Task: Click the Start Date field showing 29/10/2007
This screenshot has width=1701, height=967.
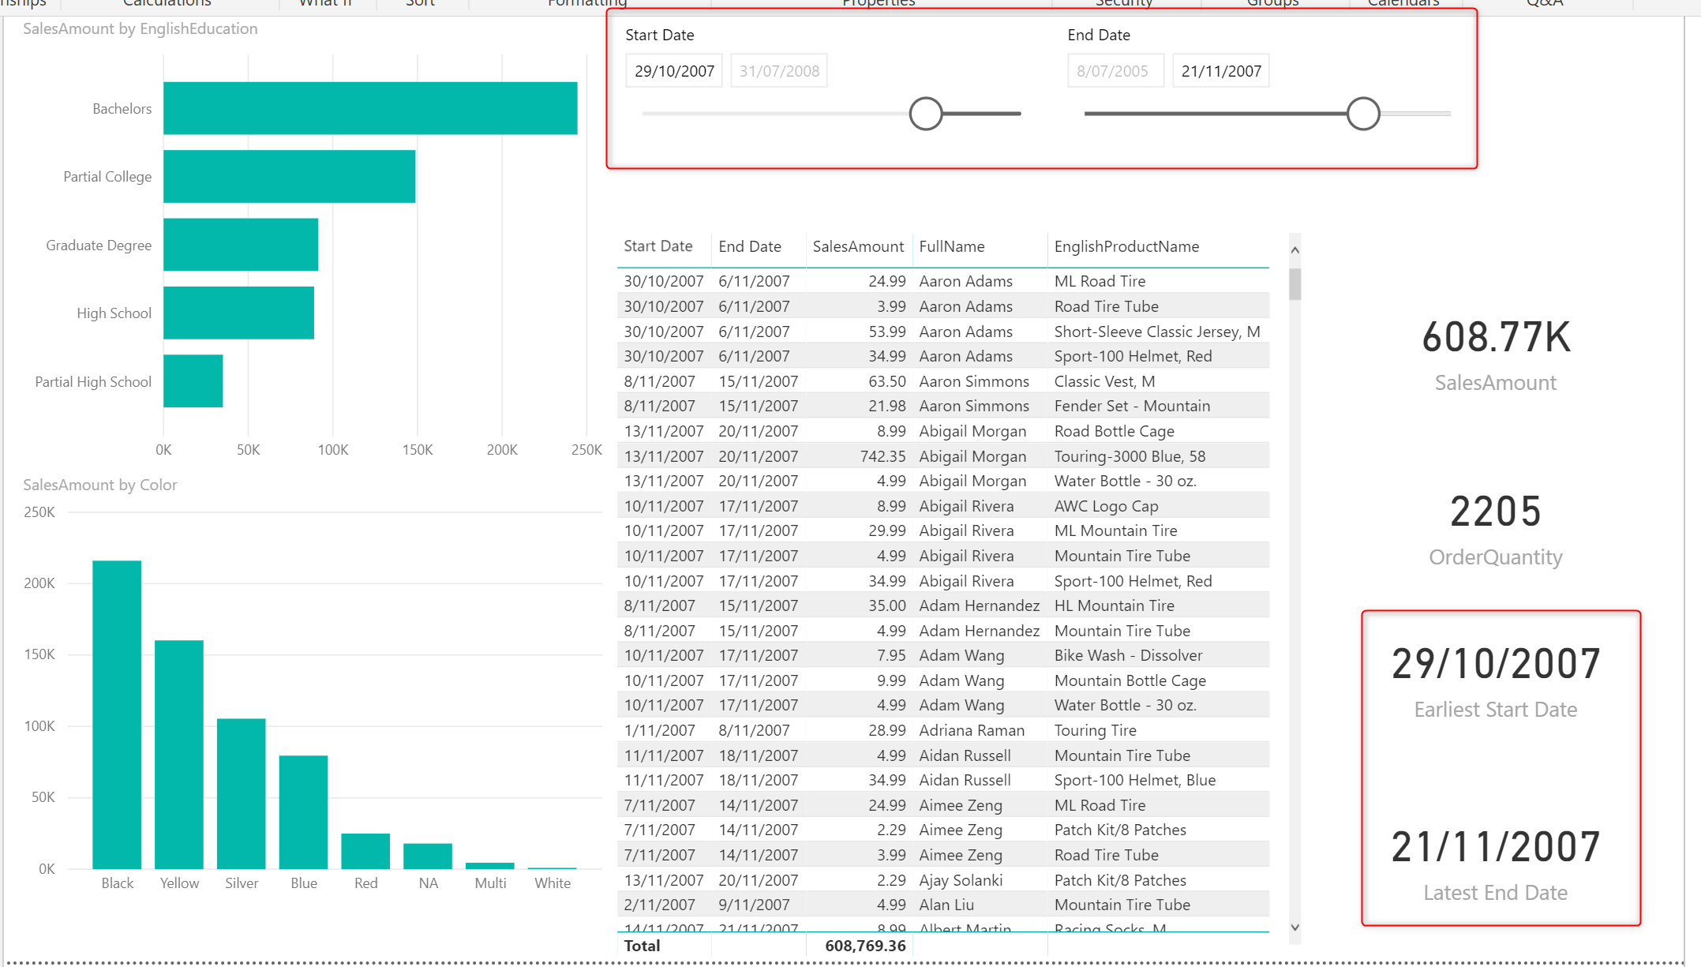Action: pos(673,70)
